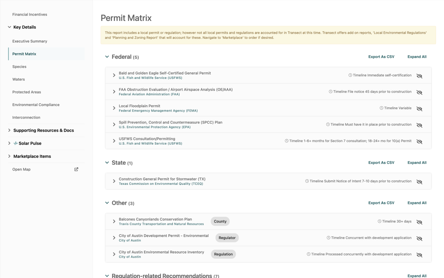Toggle visibility of Local Floodplain Permit
Screen dimensions: 444x278
pyautogui.click(x=419, y=109)
